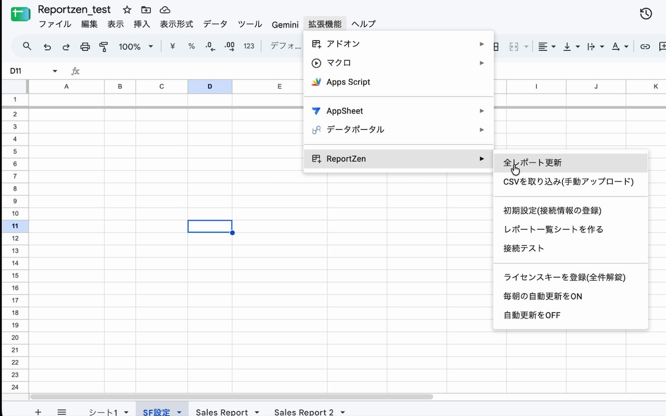Viewport: 666px width, 416px height.
Task: Expand the マクロ submenu
Action: click(x=399, y=63)
